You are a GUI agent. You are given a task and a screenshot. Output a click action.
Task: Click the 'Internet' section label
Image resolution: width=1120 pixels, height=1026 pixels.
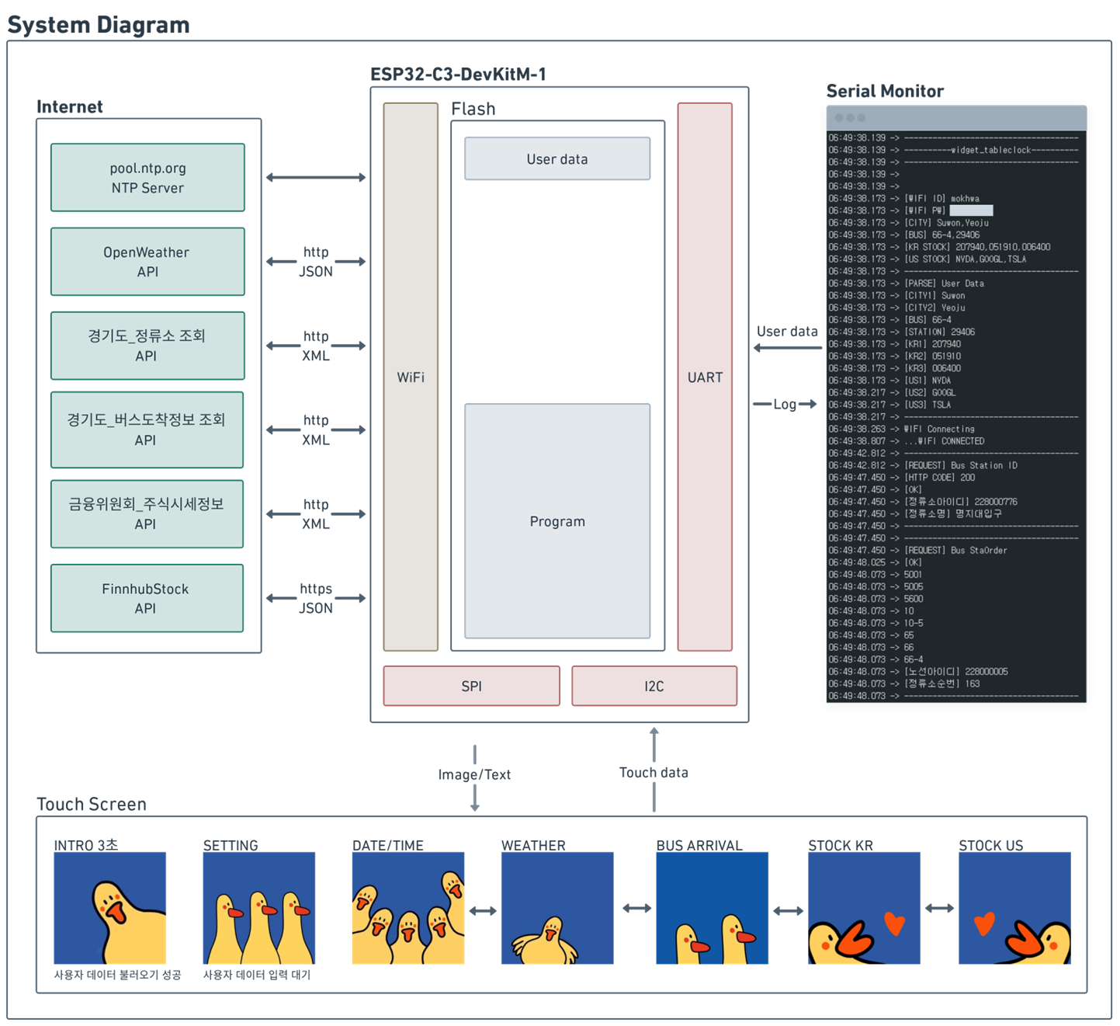click(70, 107)
